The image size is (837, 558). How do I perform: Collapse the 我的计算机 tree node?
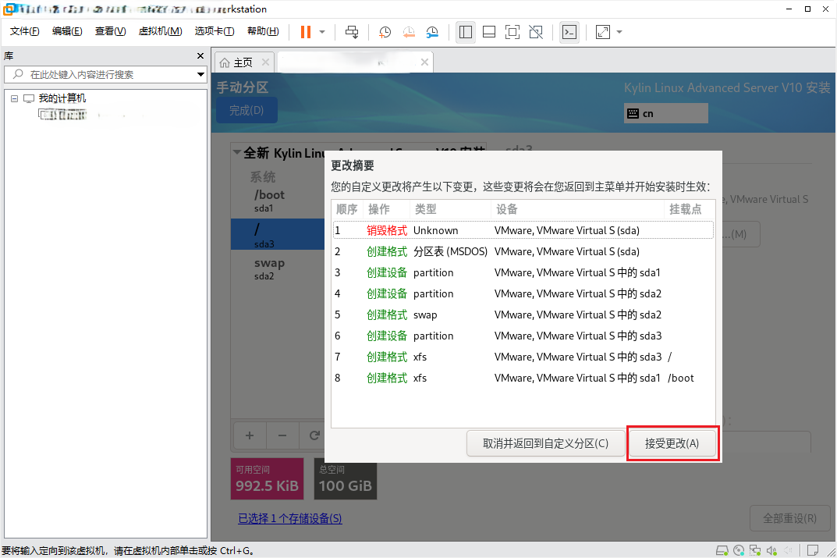tap(14, 99)
